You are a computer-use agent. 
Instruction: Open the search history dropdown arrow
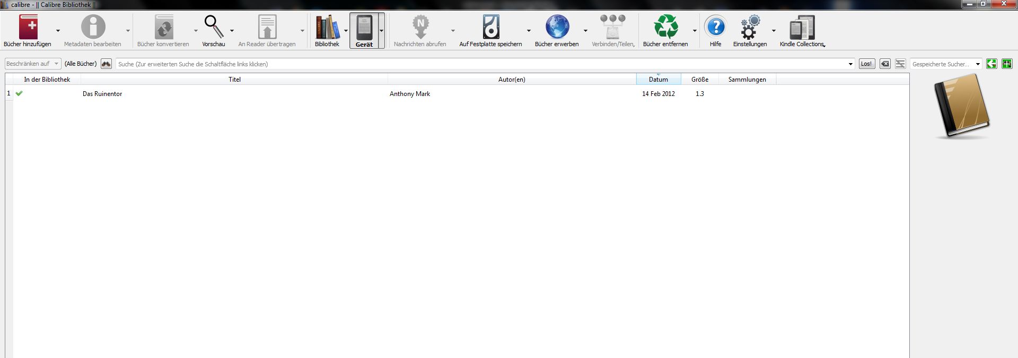coord(851,64)
